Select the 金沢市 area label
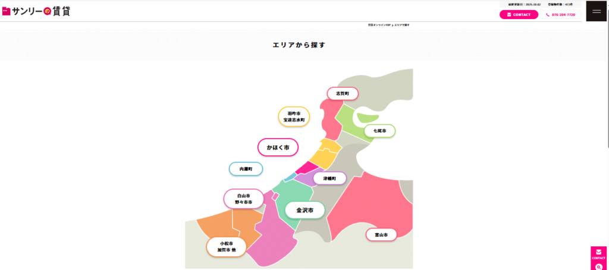This screenshot has width=609, height=270. [x=304, y=210]
